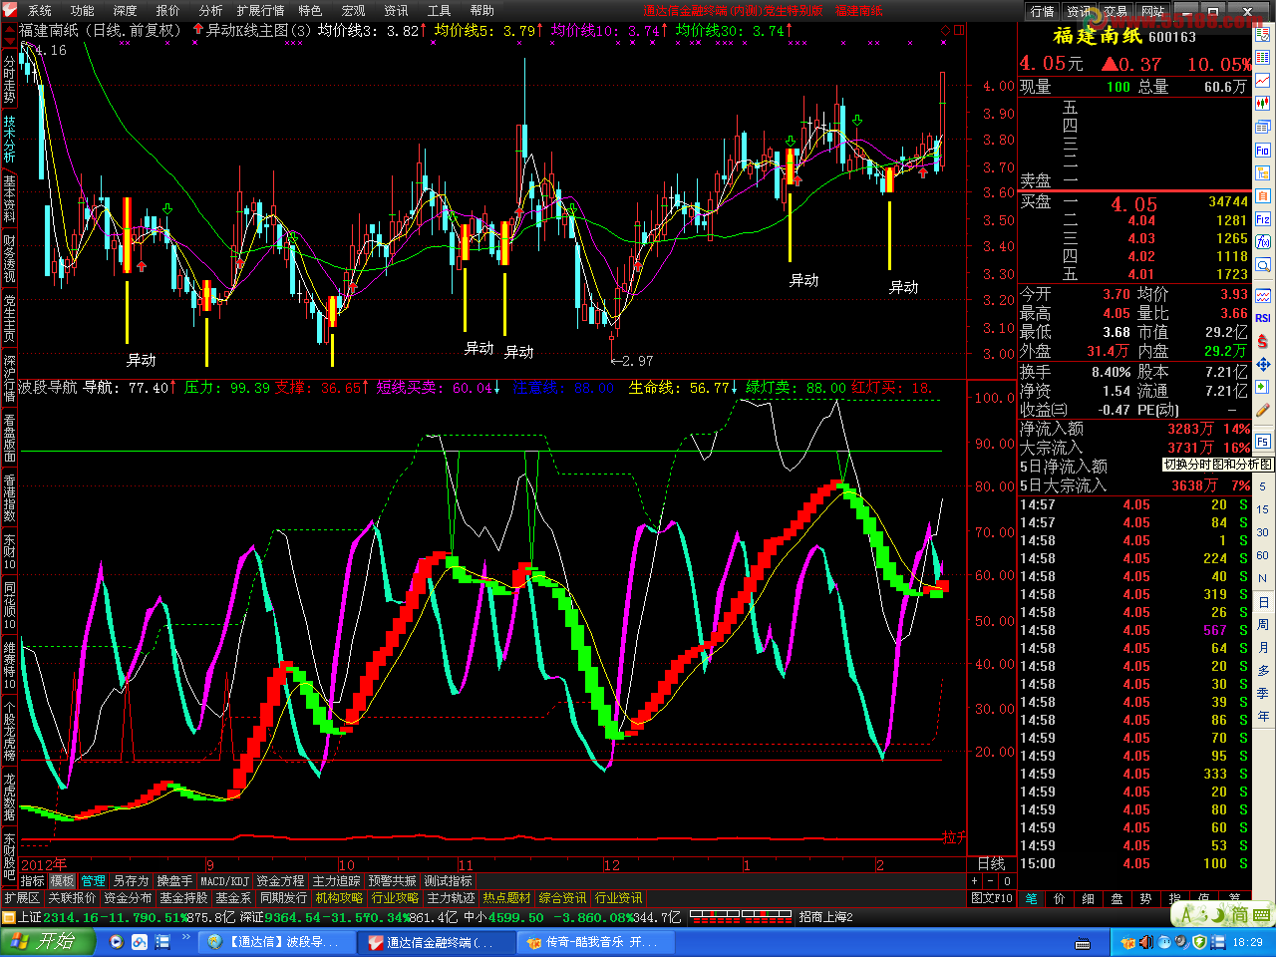Switch to 30-minute period
The width and height of the screenshot is (1276, 957).
[x=1263, y=532]
